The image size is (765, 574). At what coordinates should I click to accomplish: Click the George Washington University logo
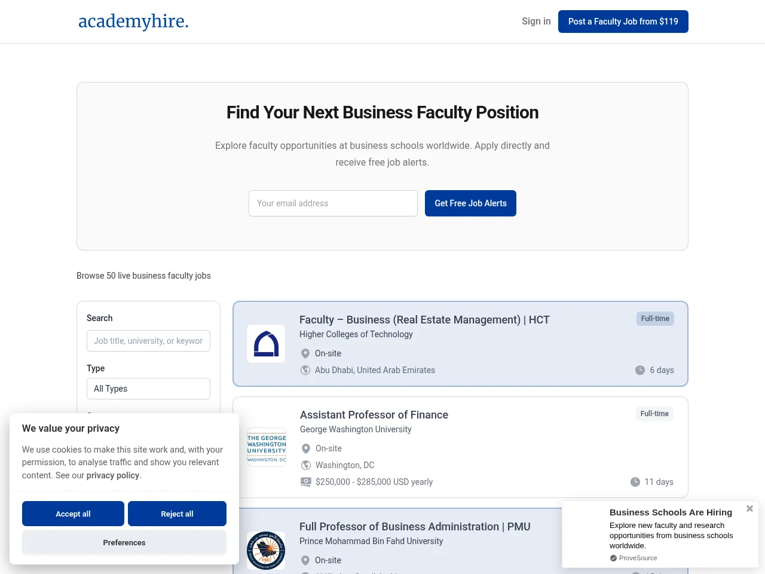(x=267, y=447)
